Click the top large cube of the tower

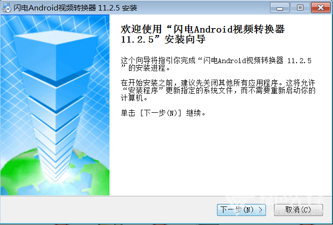pyautogui.click(x=55, y=54)
